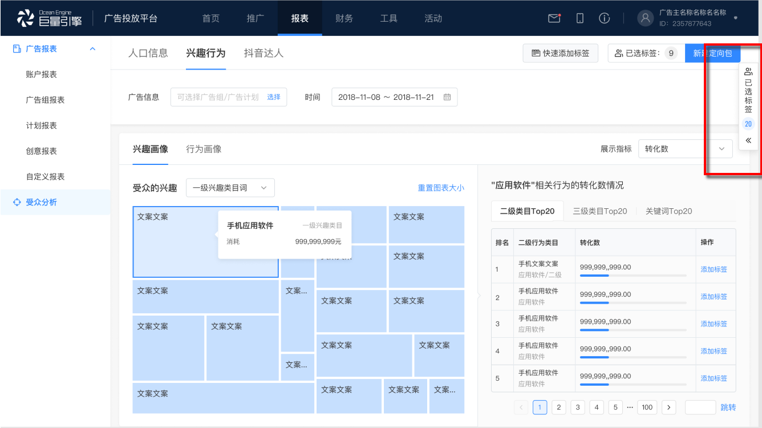Switch to 人口信息 tab
Viewport: 762px width, 428px height.
(x=148, y=53)
